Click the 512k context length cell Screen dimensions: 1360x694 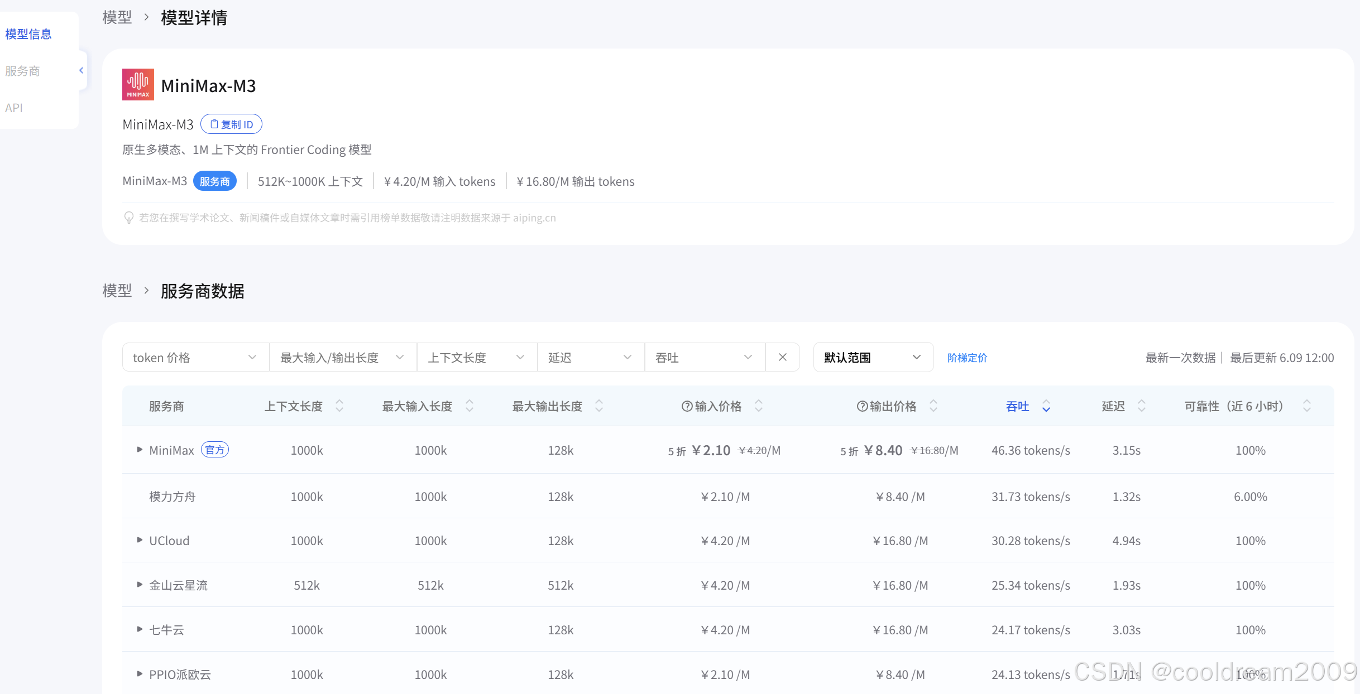(x=307, y=585)
